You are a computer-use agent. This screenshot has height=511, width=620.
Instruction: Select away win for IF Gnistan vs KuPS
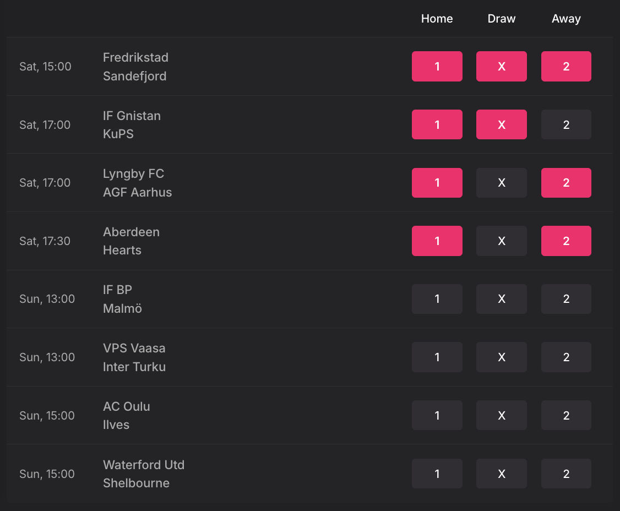pyautogui.click(x=566, y=124)
